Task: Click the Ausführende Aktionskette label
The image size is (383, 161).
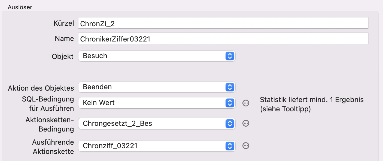Action: click(53, 147)
